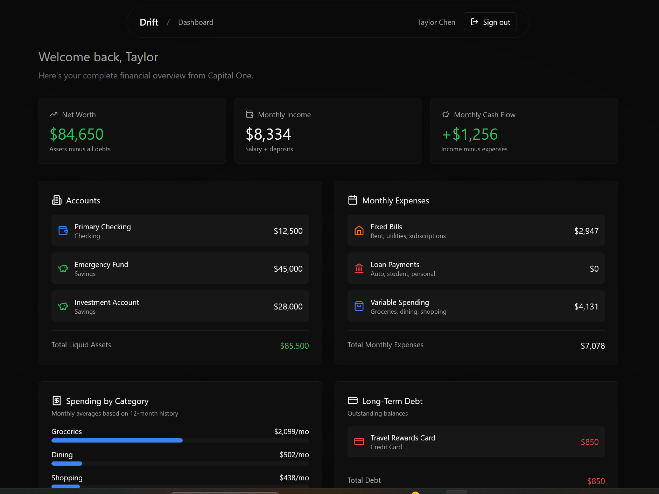This screenshot has height=494, width=659.
Task: Click the Monthly Cash Flow piggy bank icon
Action: (x=446, y=114)
